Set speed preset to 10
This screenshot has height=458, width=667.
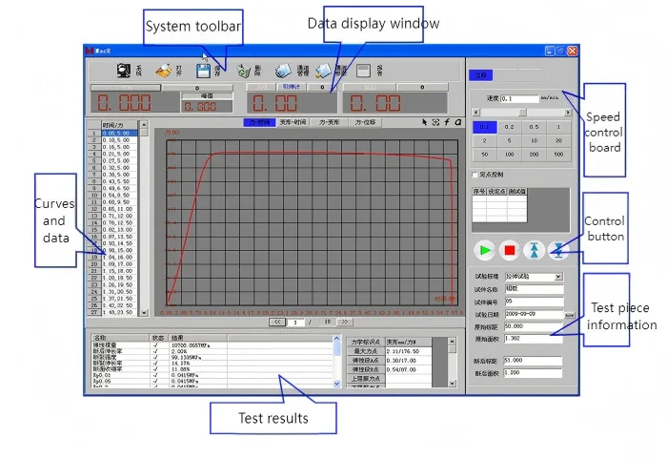point(534,140)
